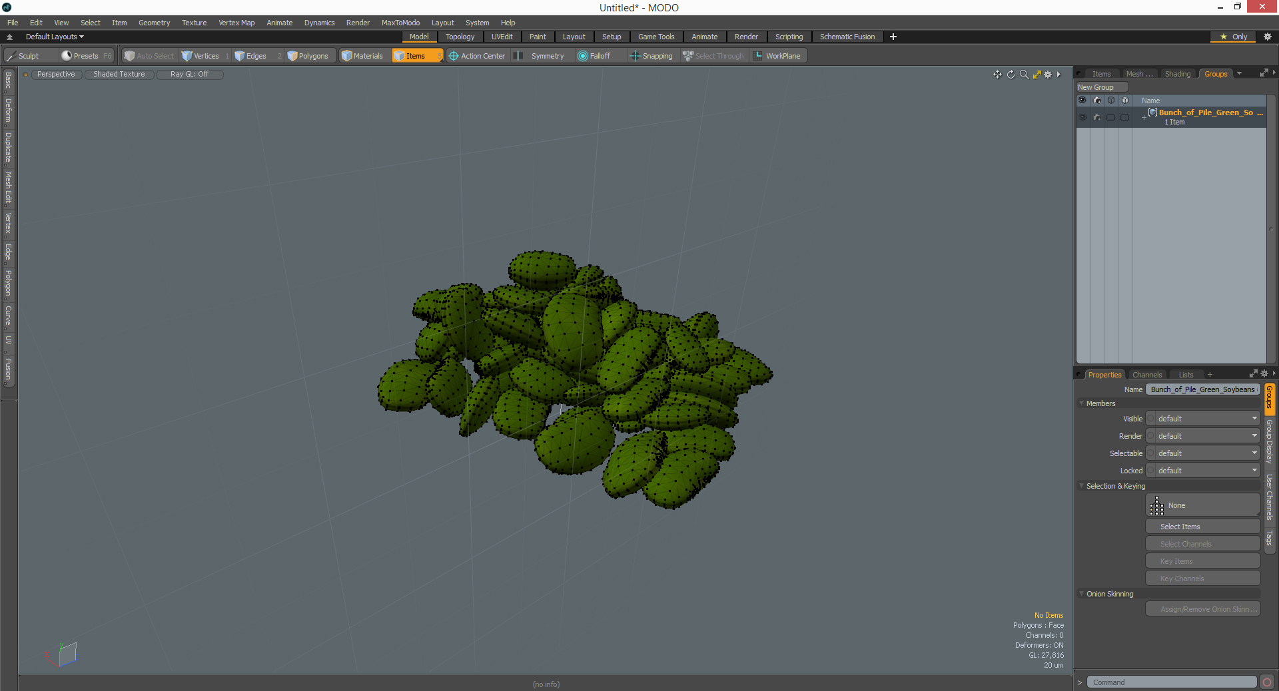Viewport: 1279px width, 691px height.
Task: Open the WorkPlane options
Action: pyautogui.click(x=778, y=56)
